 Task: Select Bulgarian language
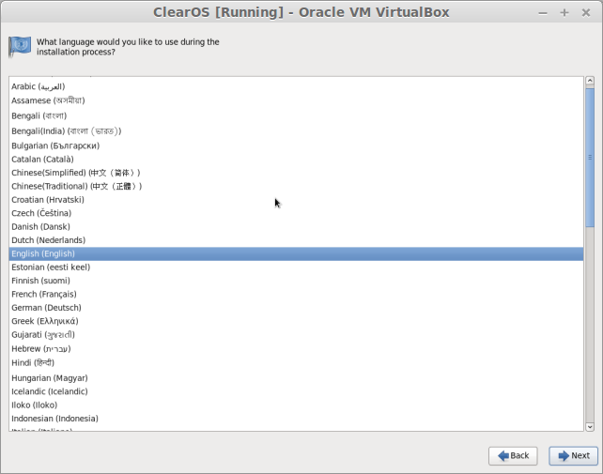(x=296, y=145)
